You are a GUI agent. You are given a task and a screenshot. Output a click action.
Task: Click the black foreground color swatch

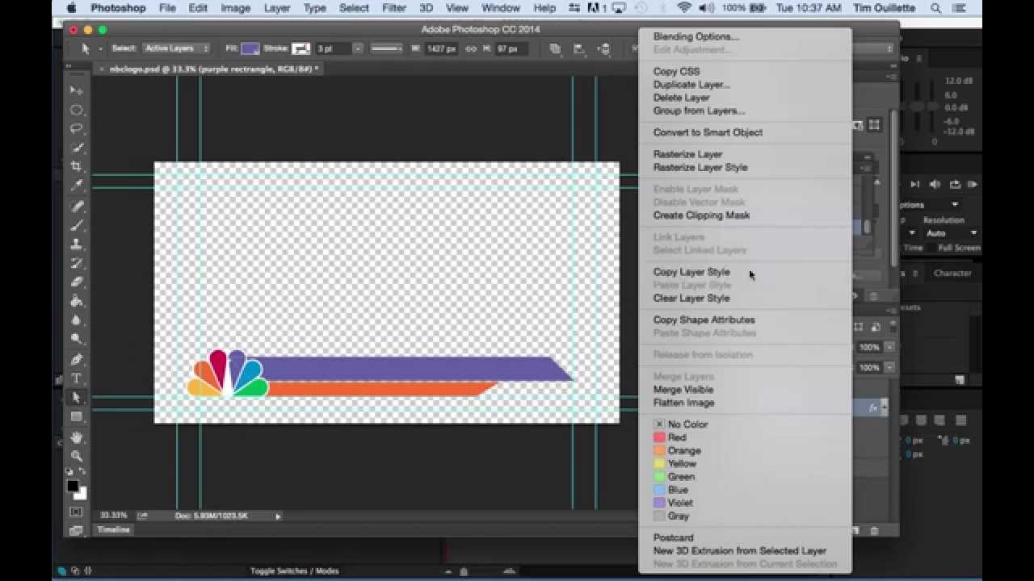pos(73,486)
